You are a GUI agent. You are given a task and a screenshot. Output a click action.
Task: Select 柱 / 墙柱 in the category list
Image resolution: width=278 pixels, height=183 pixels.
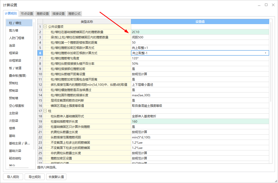(19, 23)
